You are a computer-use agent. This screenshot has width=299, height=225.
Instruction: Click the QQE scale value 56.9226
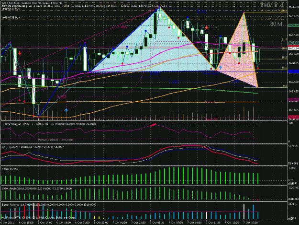click(293, 146)
